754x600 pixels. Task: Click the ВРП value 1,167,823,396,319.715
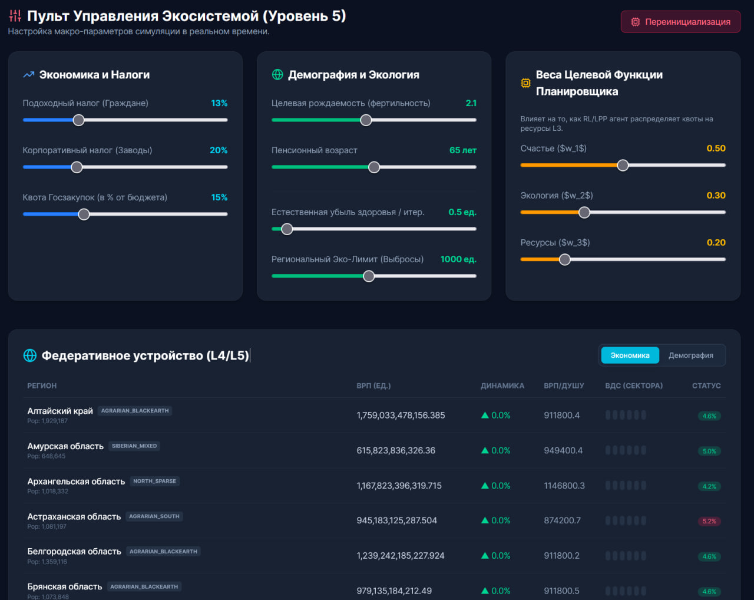[399, 486]
